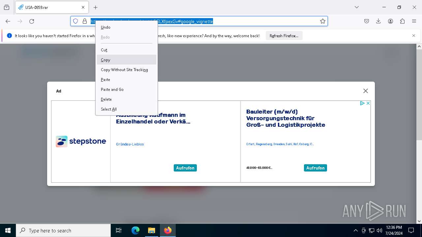The height and width of the screenshot is (237, 422).
Task: Open the clock showing 12:36 PM
Action: [394, 230]
